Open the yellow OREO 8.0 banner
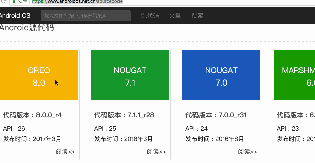The width and height of the screenshot is (315, 163). [x=39, y=75]
